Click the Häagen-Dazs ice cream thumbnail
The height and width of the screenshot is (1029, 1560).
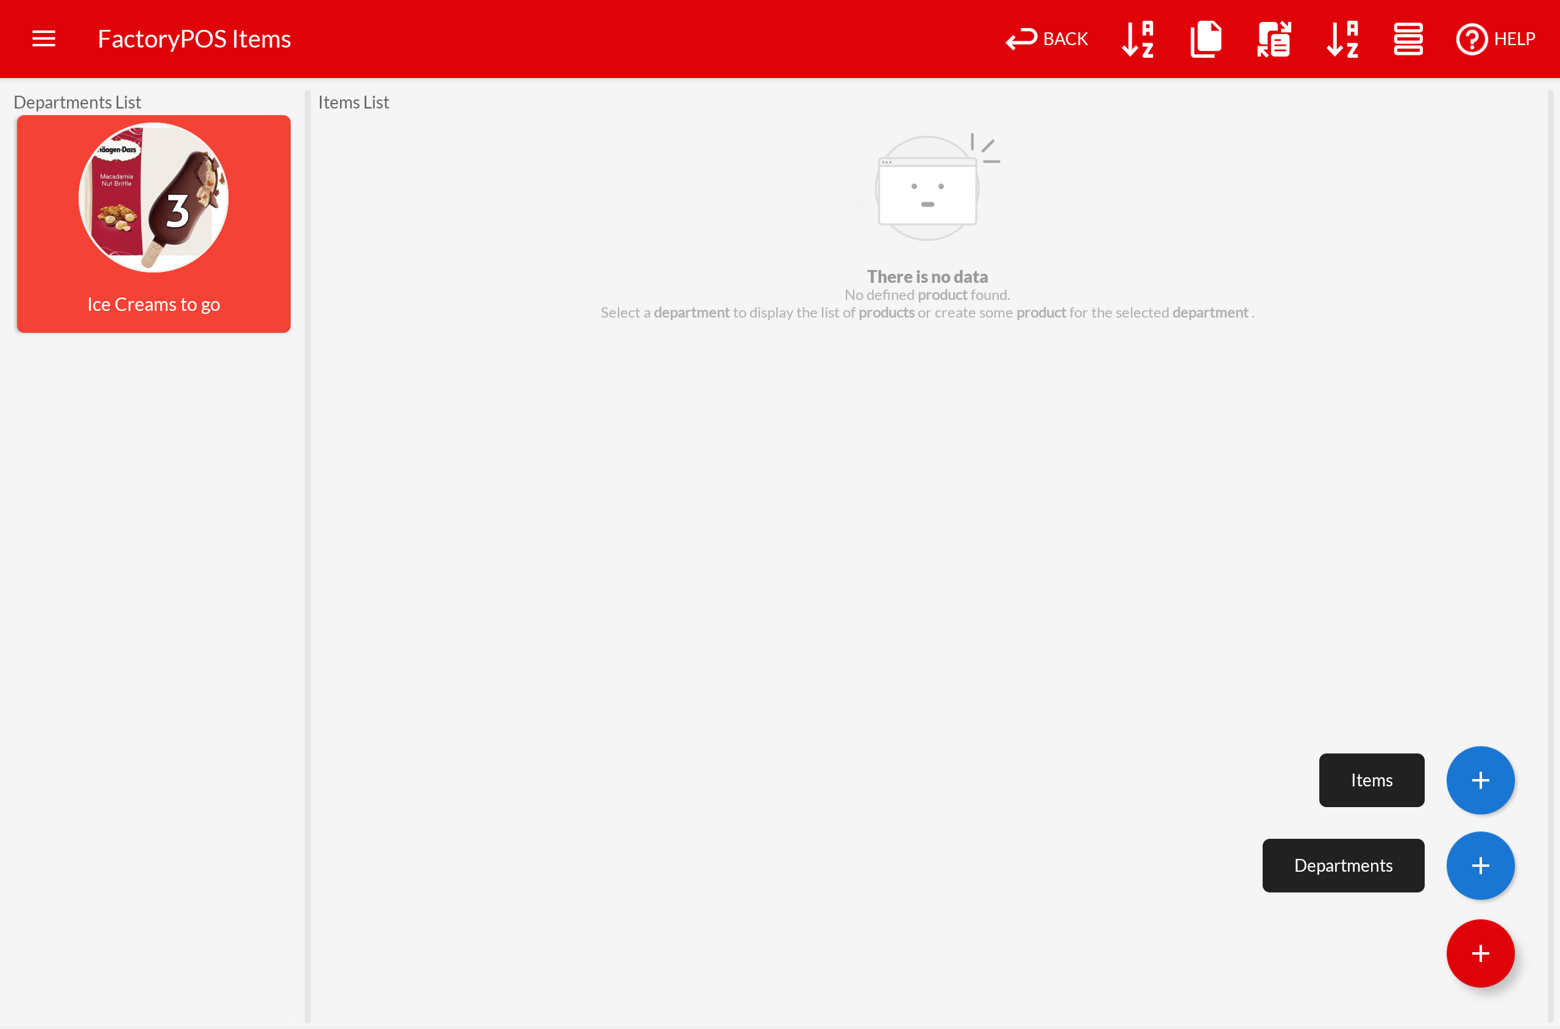coord(154,198)
